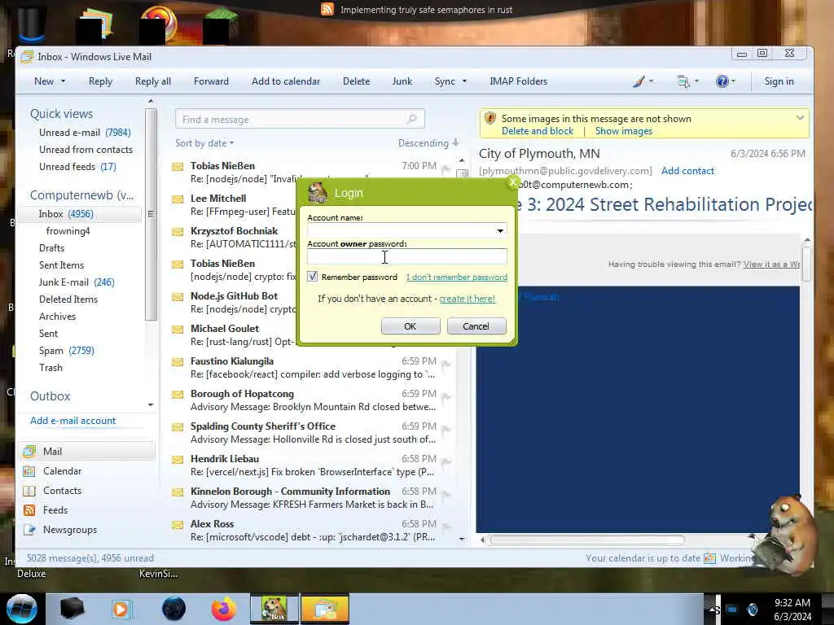Click the folder pane vertical scrollbar
This screenshot has height=625, width=834.
[151, 214]
